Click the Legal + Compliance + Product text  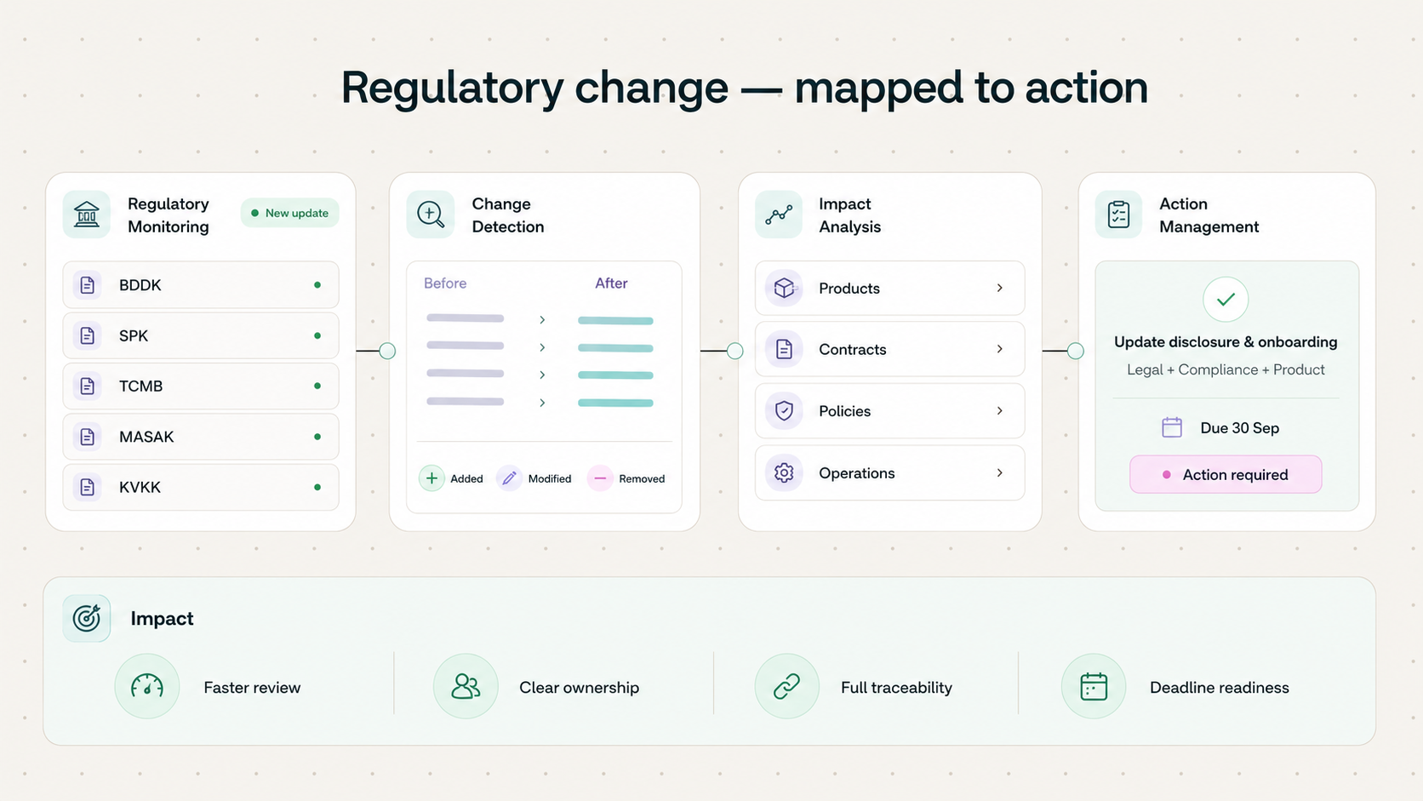(1226, 369)
